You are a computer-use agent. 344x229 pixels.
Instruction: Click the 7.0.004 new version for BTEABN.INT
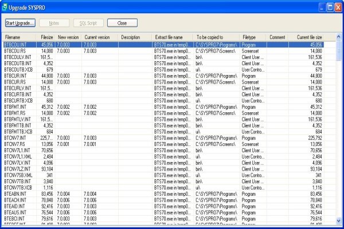pyautogui.click(x=64, y=194)
